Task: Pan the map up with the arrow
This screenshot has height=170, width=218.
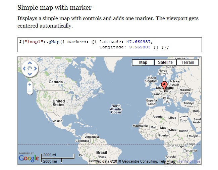Action: [x=30, y=63]
